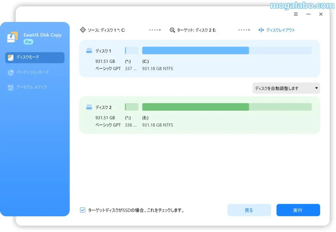Uncheck the SSD target disk checkbox
Image resolution: width=336 pixels, height=232 pixels.
[83, 210]
